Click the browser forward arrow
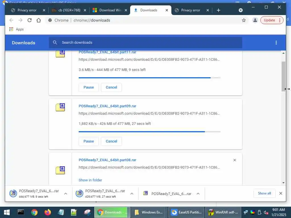 (x=20, y=20)
